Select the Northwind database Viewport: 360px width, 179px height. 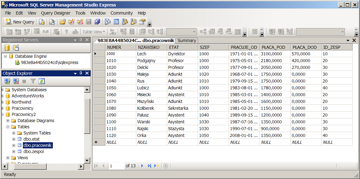coord(21,102)
